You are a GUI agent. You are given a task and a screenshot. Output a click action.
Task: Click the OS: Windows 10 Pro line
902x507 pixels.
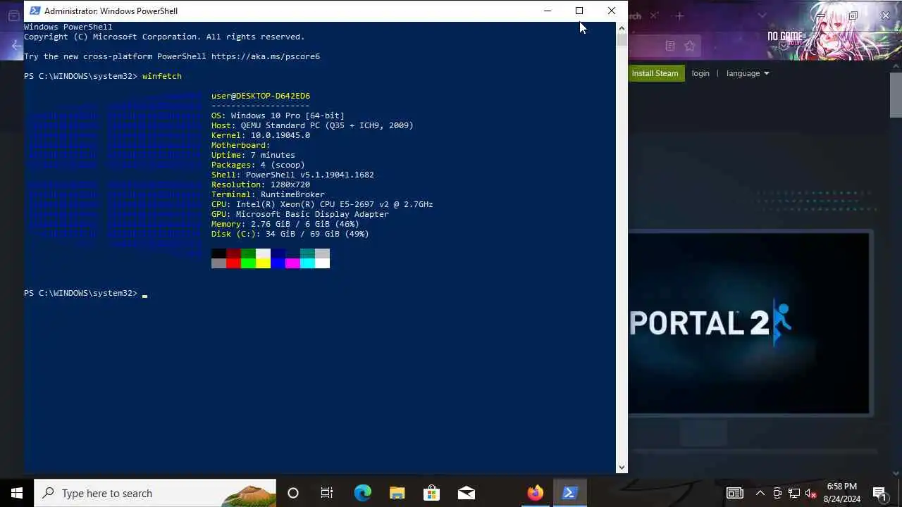[278, 115]
